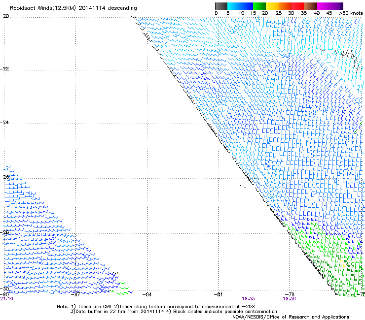Click the orange 25-30 knots legend segment
This screenshot has height=320, width=365.
coord(285,6)
